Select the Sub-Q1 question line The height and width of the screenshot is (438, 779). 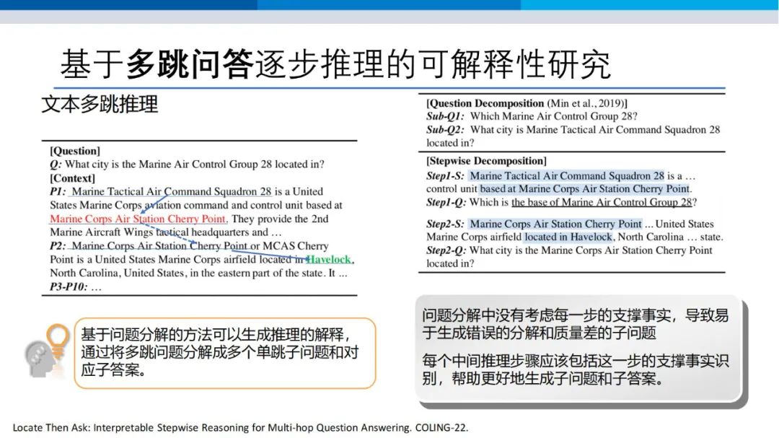532,116
